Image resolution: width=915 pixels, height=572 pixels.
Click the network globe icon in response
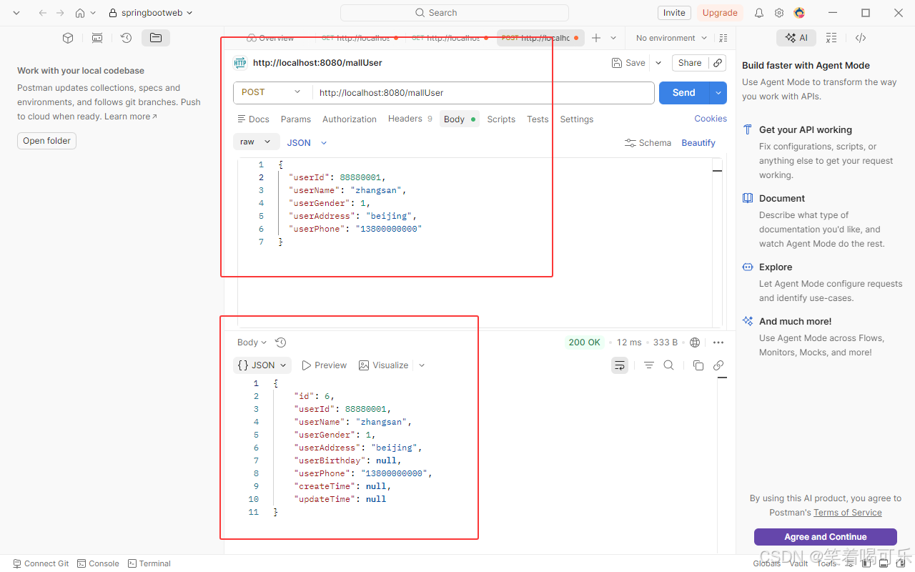[695, 342]
